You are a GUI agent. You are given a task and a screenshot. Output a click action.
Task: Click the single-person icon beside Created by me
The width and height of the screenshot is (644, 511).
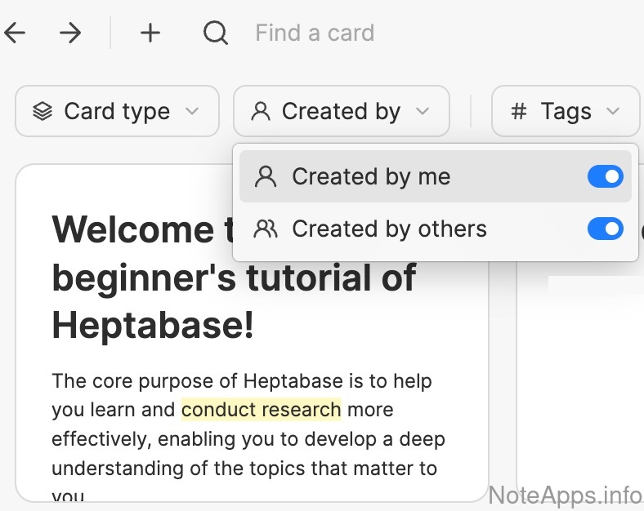tap(266, 176)
